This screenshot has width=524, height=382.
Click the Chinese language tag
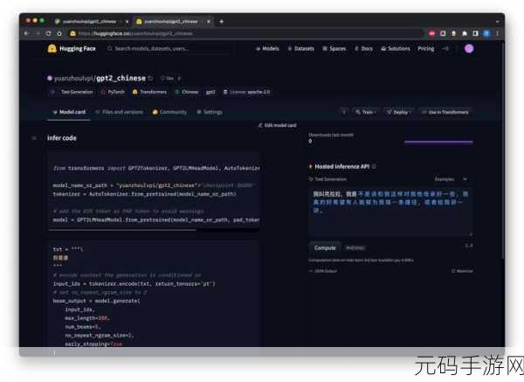click(x=187, y=92)
